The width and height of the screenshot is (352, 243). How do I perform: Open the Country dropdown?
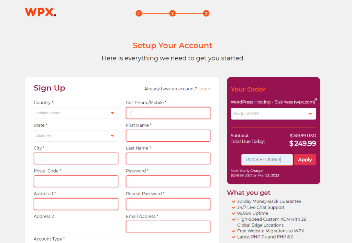(x=76, y=113)
